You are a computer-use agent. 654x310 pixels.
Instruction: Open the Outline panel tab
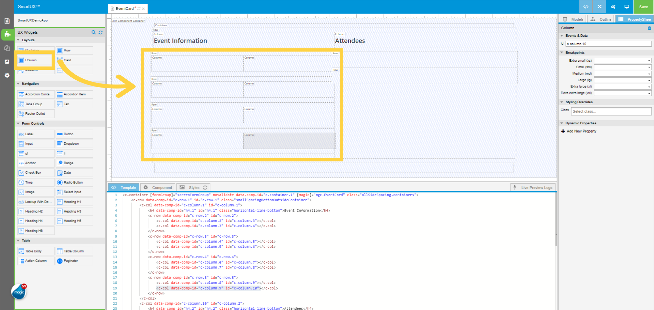(x=601, y=19)
